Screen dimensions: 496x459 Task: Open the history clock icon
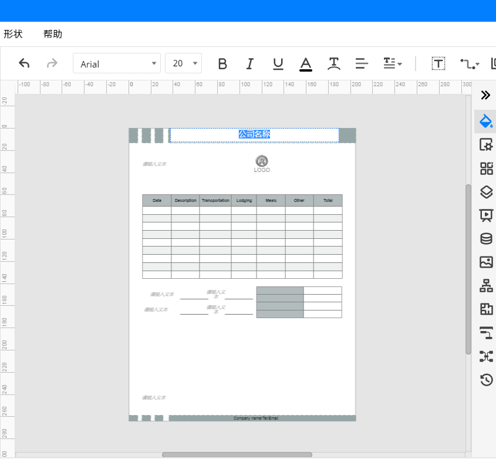tap(486, 380)
